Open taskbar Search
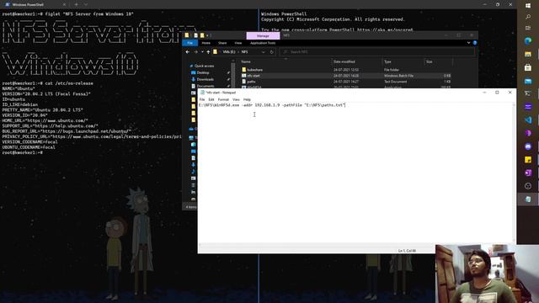 click(x=528, y=17)
